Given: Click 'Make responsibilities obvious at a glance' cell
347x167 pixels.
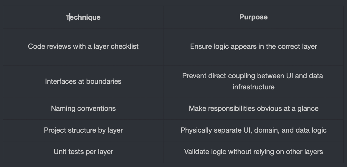Looking at the screenshot, I should coord(254,109).
